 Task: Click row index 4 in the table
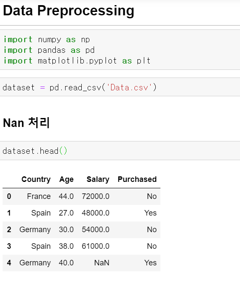(x=9, y=263)
